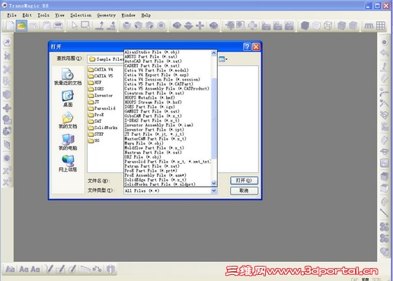The height and width of the screenshot is (281, 393).
Task: Open the view menu icon in dialog
Action: click(223, 59)
